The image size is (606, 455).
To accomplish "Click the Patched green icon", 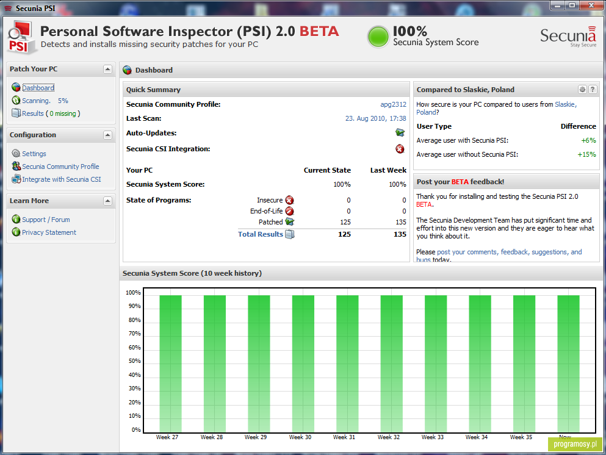I will pos(289,222).
